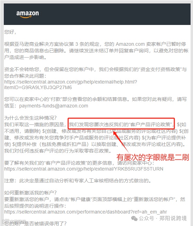The width and height of the screenshot is (193, 226).
Task: Click the heading 您的账户是否被错误停用了?
Action: tap(35, 223)
